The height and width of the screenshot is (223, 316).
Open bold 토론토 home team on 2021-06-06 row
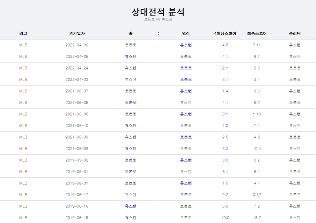131,103
